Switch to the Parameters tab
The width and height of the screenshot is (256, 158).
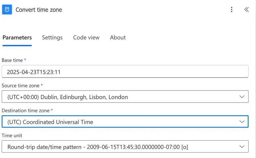click(17, 38)
